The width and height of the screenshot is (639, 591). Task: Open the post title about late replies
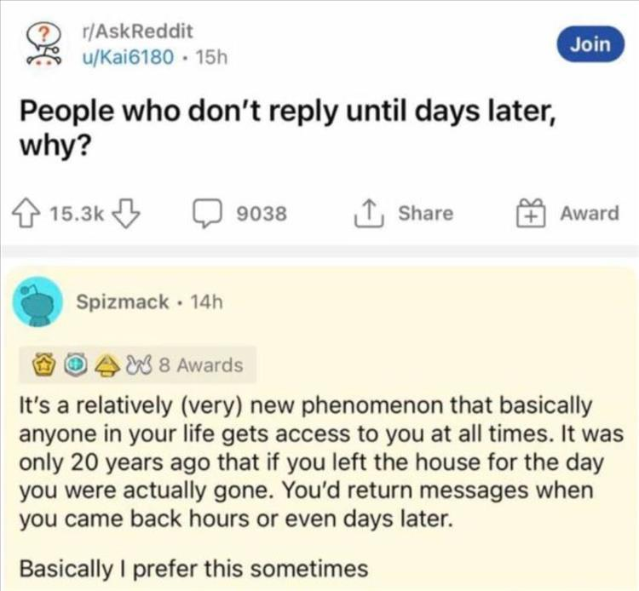tap(288, 127)
